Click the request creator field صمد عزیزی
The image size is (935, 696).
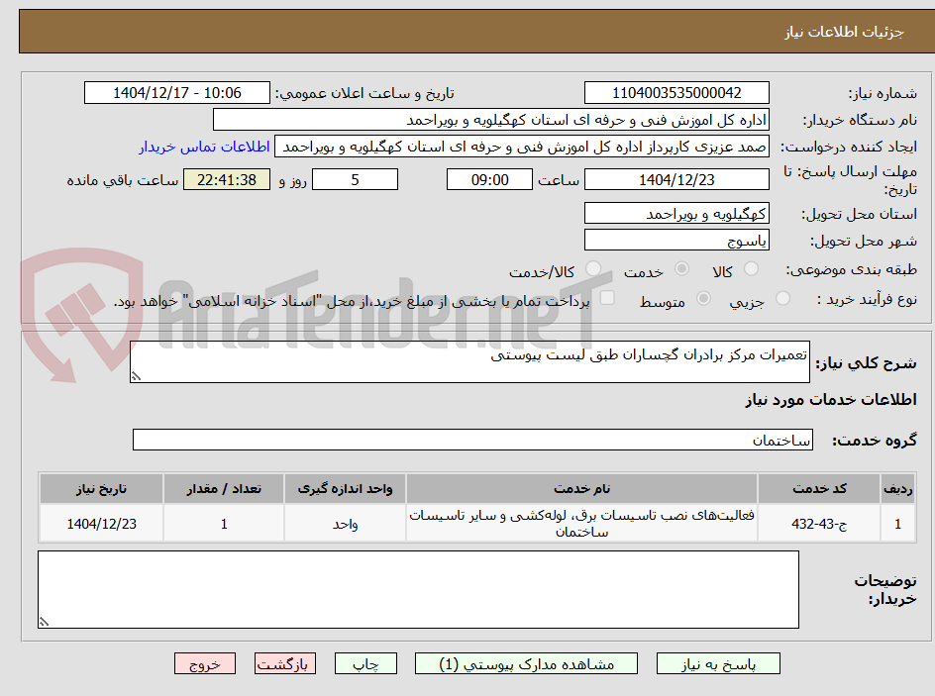click(x=522, y=147)
